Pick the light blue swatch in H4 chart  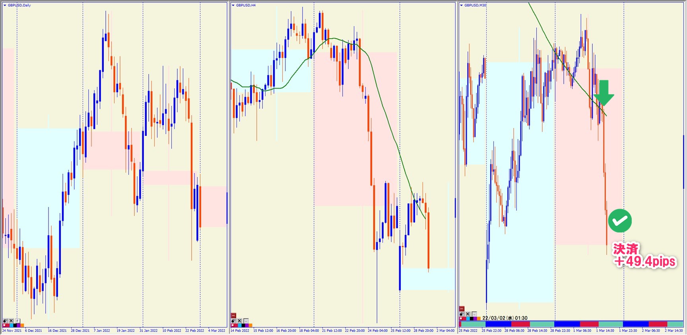[240, 325]
